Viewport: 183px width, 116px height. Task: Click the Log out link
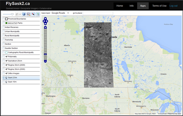click(x=173, y=6)
